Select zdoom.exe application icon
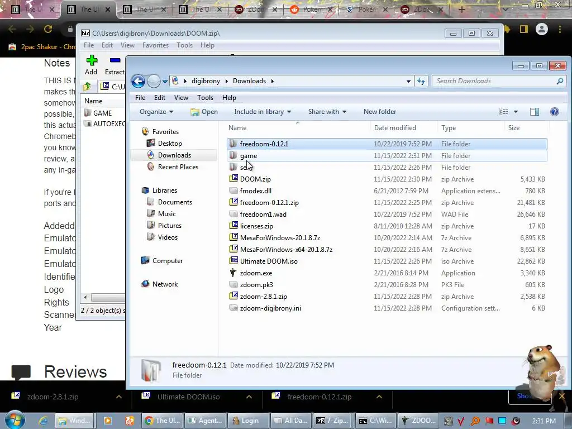 pyautogui.click(x=233, y=273)
